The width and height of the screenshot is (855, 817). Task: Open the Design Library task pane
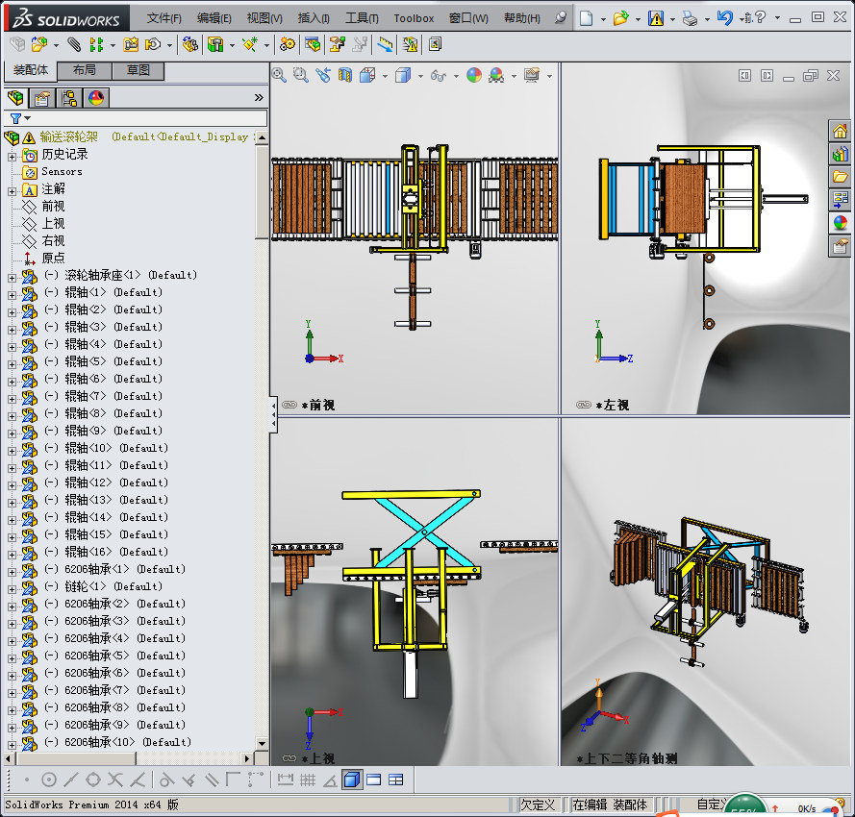tap(840, 154)
